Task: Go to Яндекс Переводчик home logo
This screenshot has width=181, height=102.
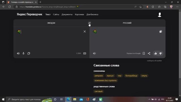Action: tap(29, 14)
